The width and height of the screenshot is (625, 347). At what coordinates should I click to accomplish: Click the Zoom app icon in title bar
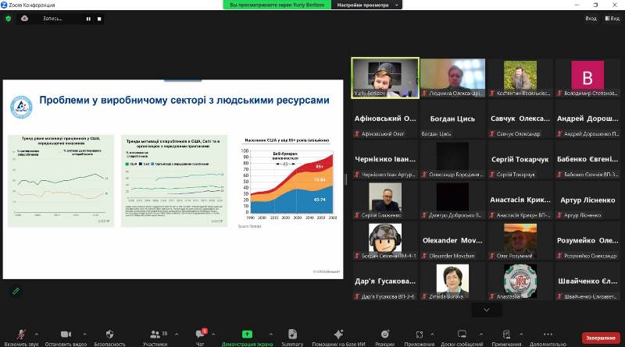[4, 5]
